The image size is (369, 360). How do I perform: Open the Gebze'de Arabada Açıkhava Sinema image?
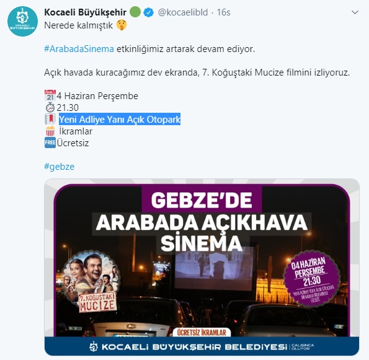click(x=202, y=267)
